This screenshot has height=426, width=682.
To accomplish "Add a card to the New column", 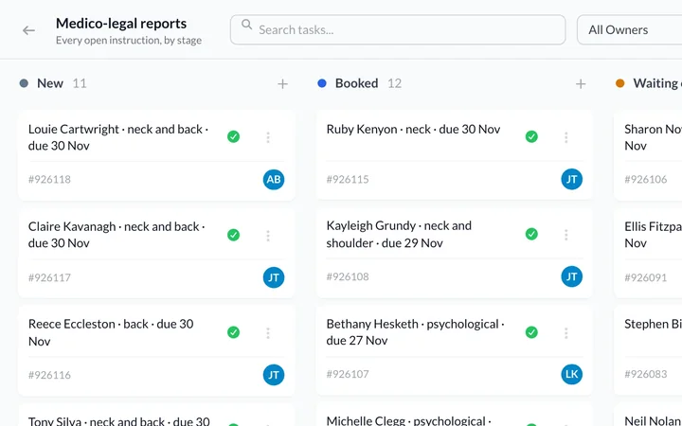I will (282, 84).
